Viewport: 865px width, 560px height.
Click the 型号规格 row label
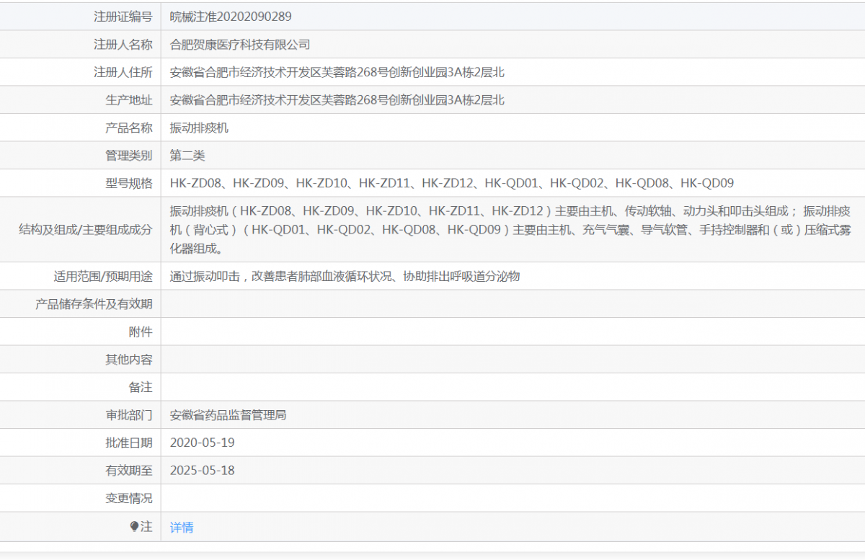[129, 183]
